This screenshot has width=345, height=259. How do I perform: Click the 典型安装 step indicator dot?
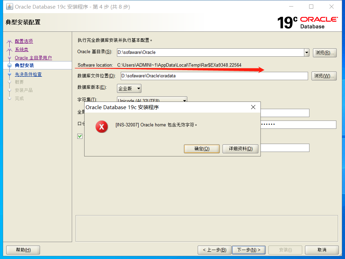pos(9,65)
